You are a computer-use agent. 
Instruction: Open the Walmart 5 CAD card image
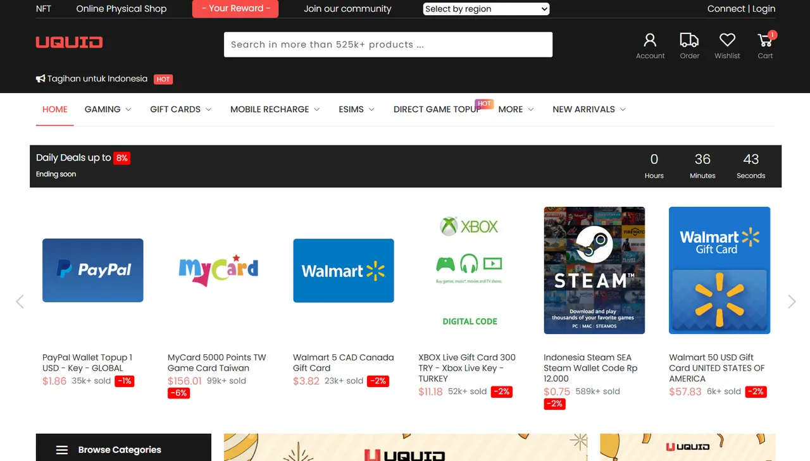tap(344, 270)
